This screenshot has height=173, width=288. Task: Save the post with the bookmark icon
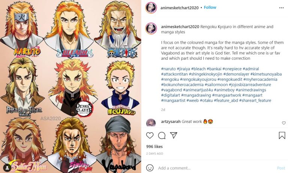[282, 136]
